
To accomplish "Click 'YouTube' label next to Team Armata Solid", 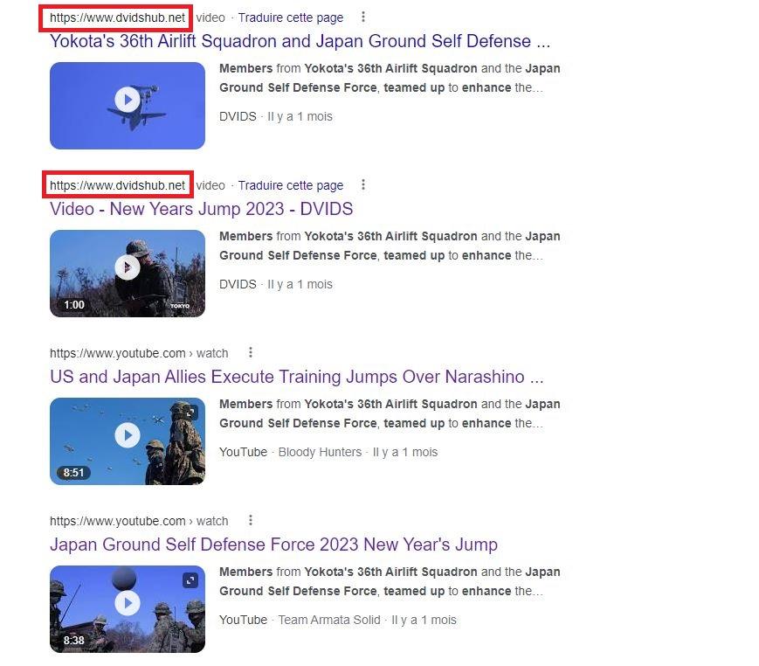I will pos(243,620).
